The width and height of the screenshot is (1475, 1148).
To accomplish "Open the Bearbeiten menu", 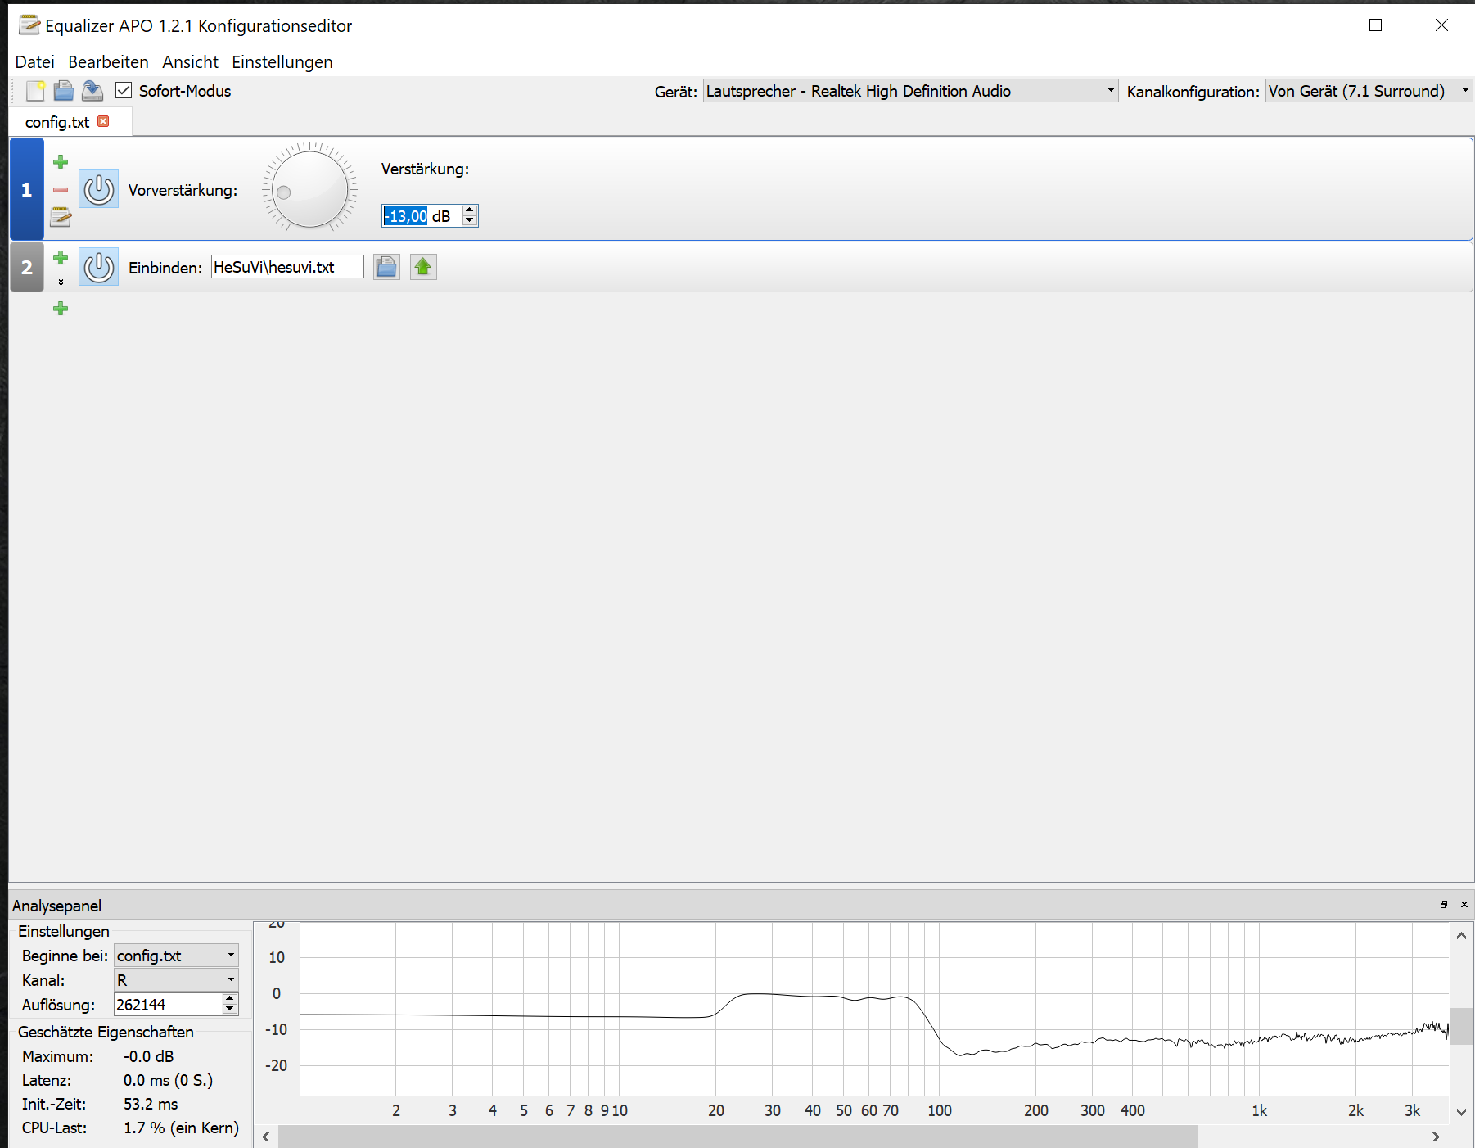I will pyautogui.click(x=108, y=62).
